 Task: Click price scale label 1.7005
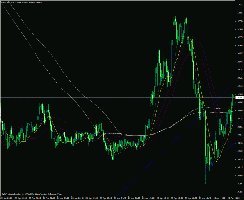point(239,13)
